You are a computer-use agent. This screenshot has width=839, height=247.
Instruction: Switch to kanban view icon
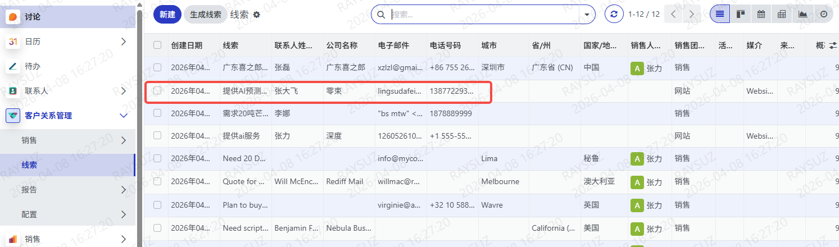pos(741,15)
